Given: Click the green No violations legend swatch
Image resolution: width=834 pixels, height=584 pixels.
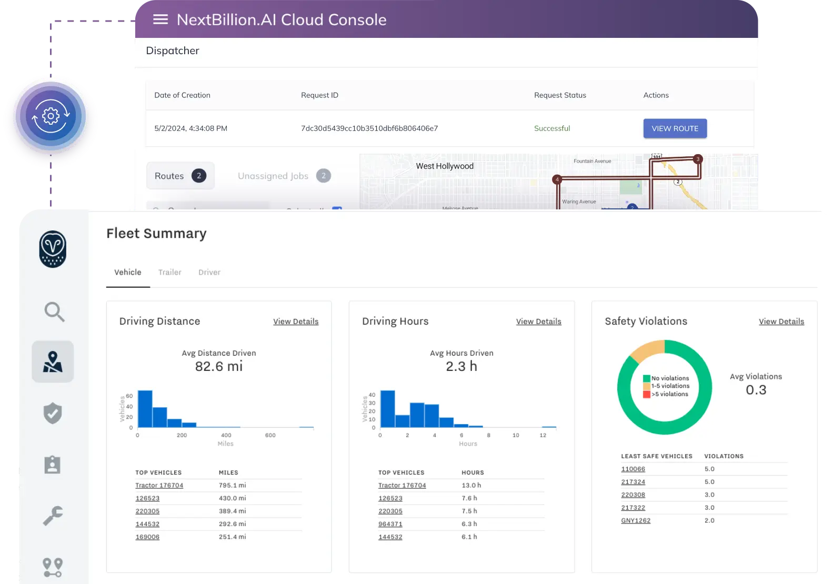Looking at the screenshot, I should click(x=647, y=378).
